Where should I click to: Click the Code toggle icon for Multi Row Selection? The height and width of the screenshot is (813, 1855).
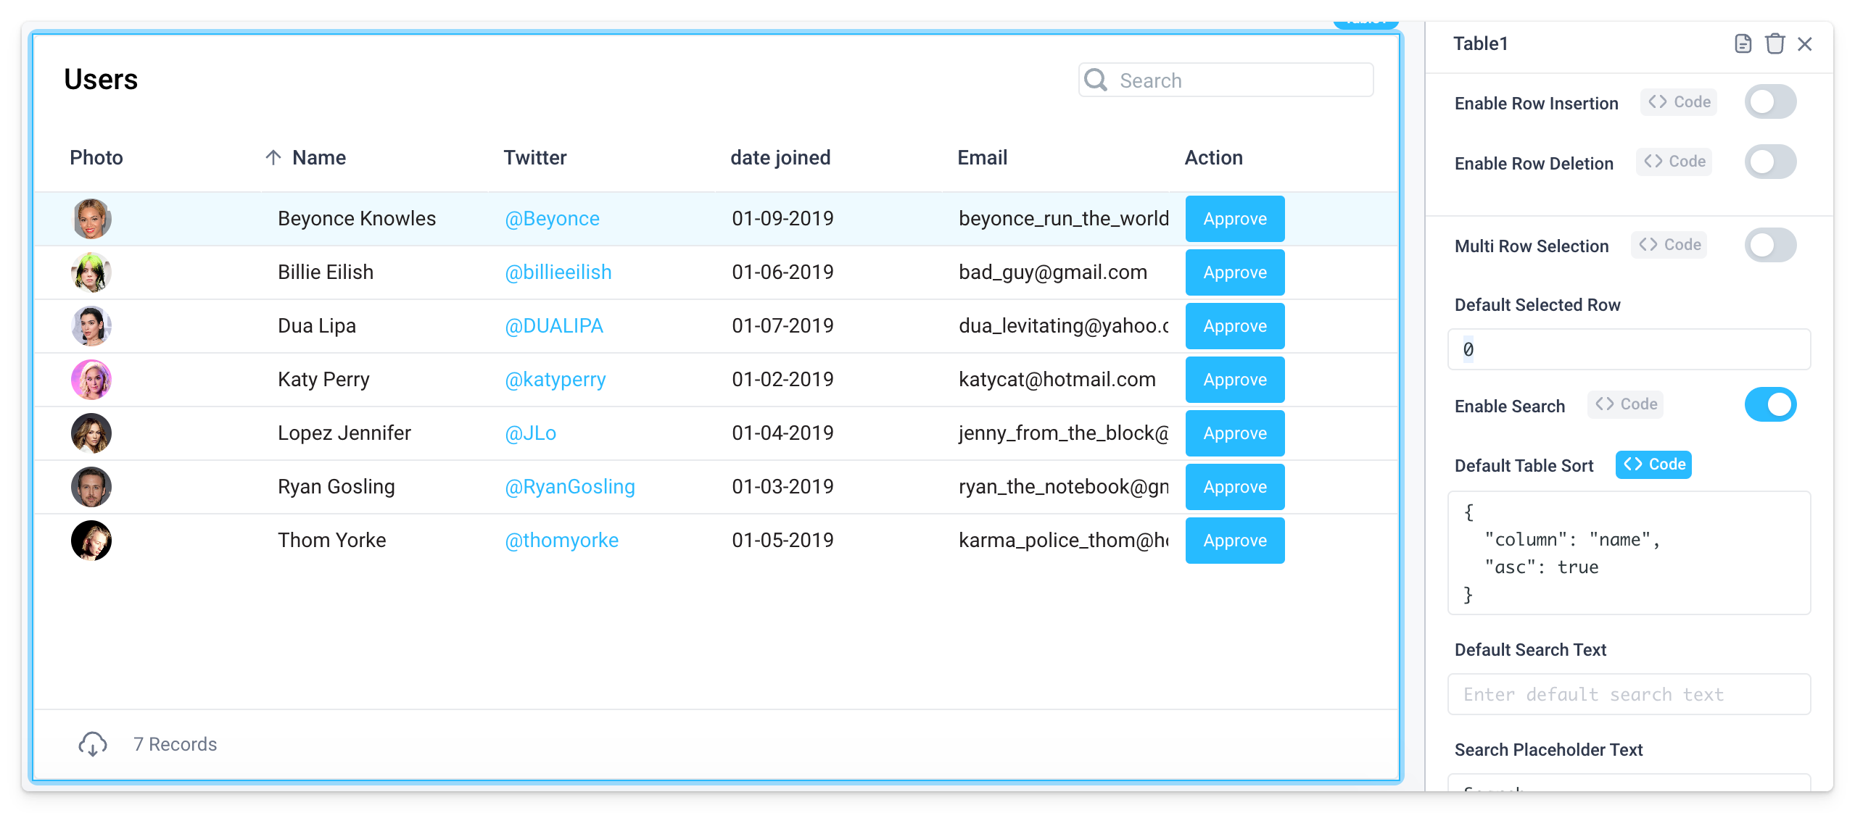pyautogui.click(x=1669, y=246)
